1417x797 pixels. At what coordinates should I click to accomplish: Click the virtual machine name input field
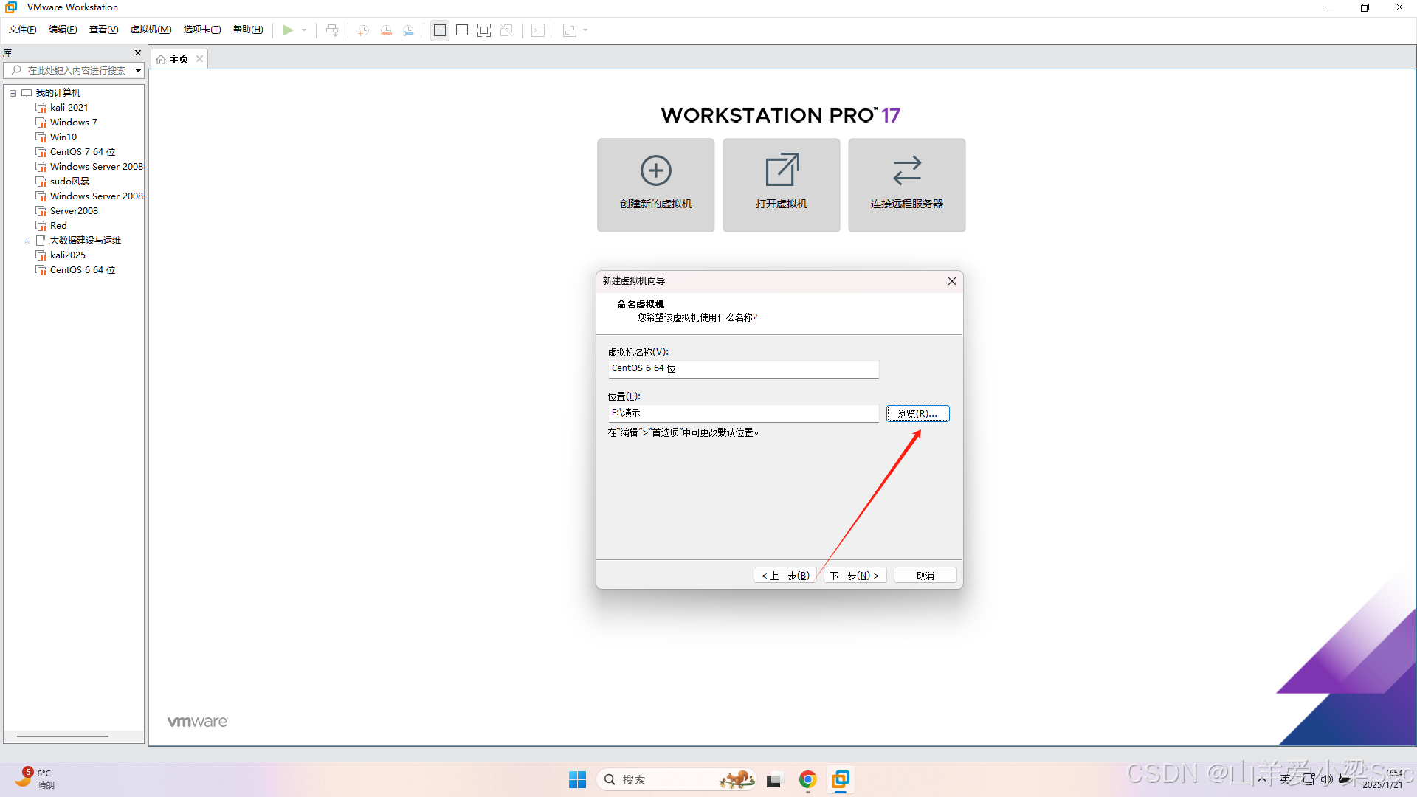click(742, 368)
